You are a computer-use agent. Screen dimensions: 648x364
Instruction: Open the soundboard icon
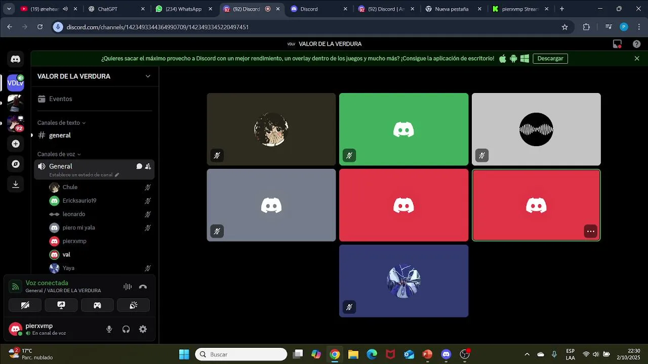pos(134,305)
